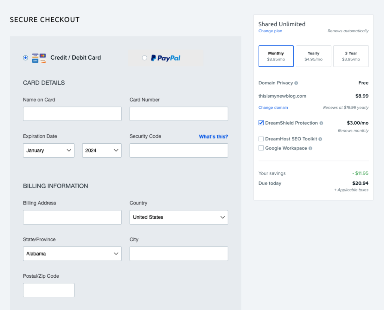384x310 pixels.
Task: Select the Credit / Debit Card radio button
Action: click(x=25, y=58)
